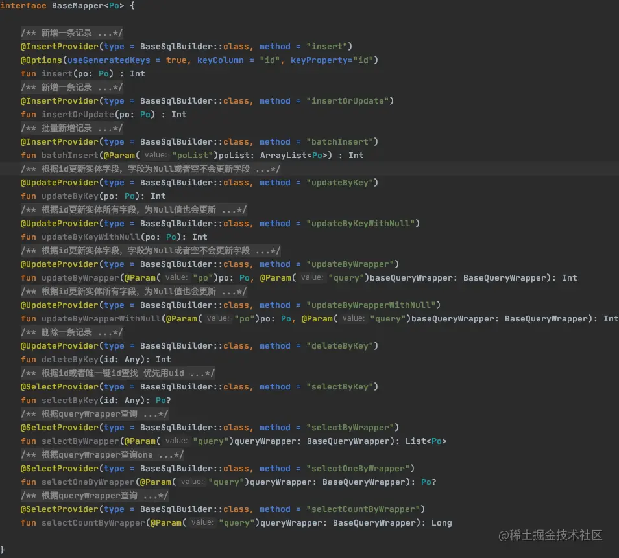Click the ArrayList<Po> parameter type
Viewport: 619px width, 558px height.
click(x=293, y=156)
